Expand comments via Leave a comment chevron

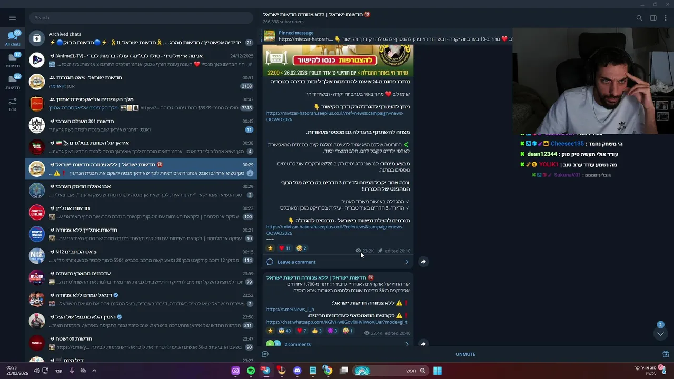[407, 262]
